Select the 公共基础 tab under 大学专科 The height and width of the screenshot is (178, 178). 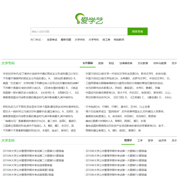(88, 63)
